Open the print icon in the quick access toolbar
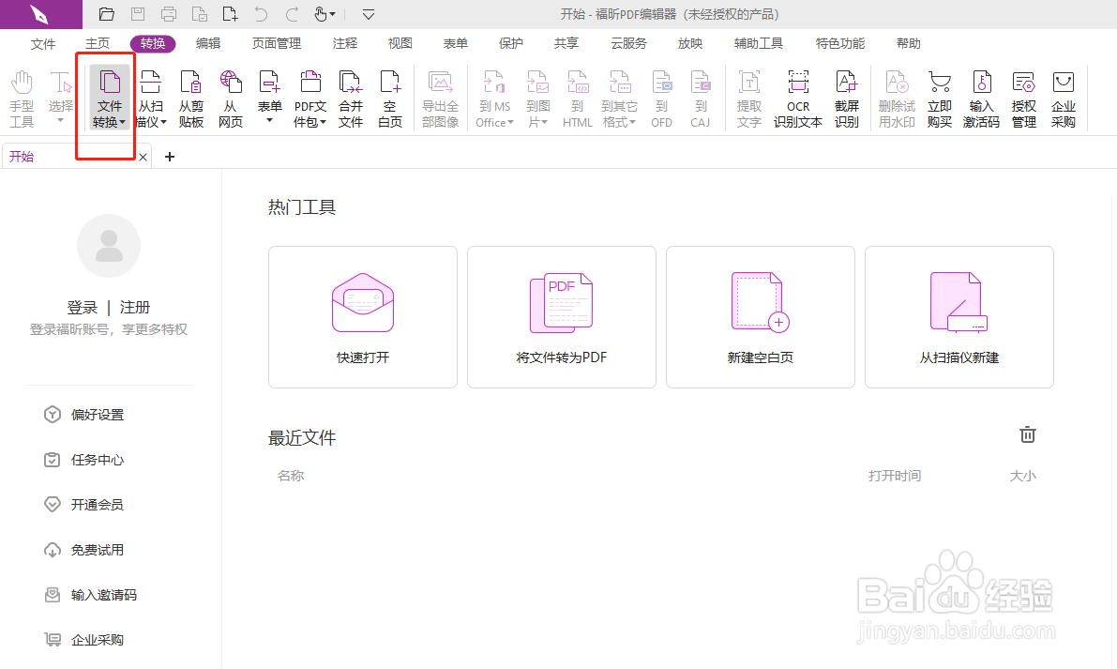The image size is (1117, 669). 168,13
